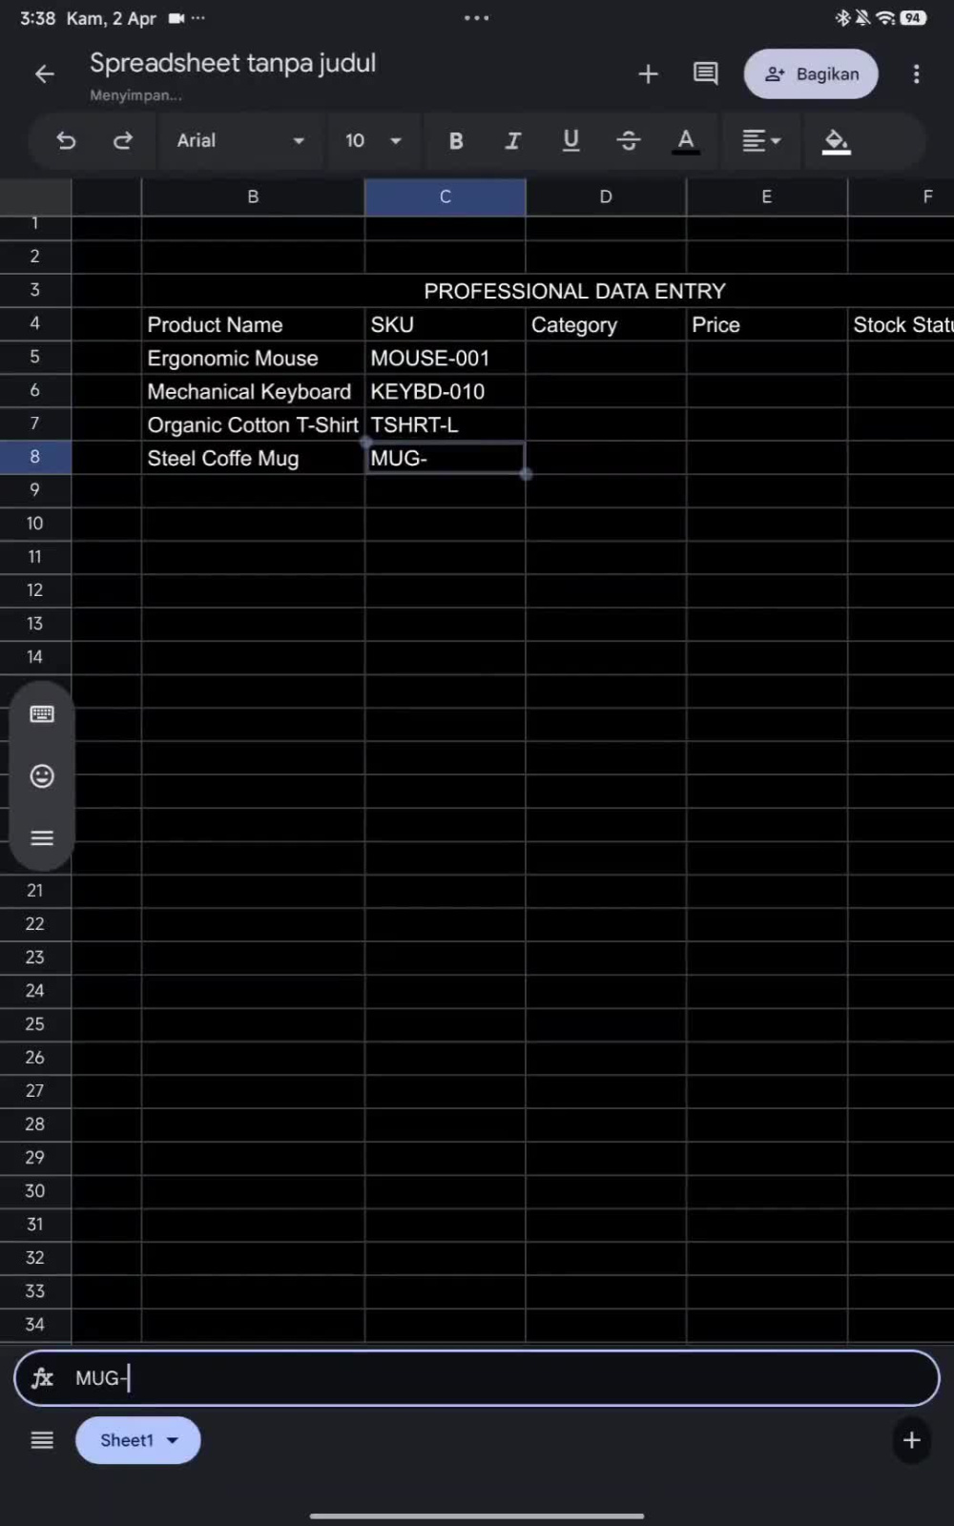The width and height of the screenshot is (954, 1526).
Task: Toggle strikethrough formatting
Action: (x=628, y=141)
